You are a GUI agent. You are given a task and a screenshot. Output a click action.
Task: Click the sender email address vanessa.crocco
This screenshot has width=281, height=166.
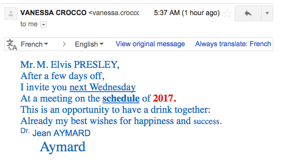[114, 13]
